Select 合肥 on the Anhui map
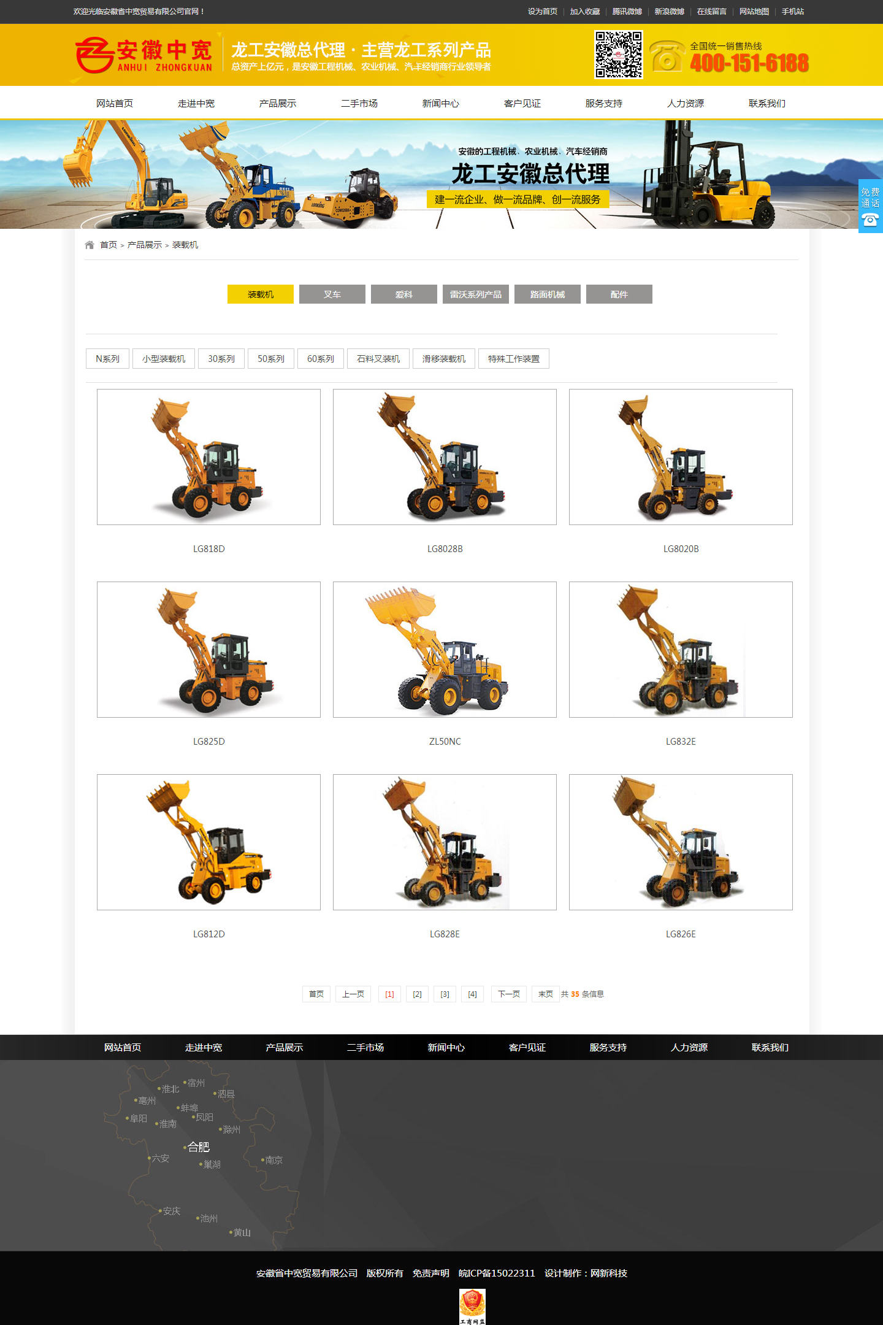This screenshot has height=1325, width=883. (198, 1146)
